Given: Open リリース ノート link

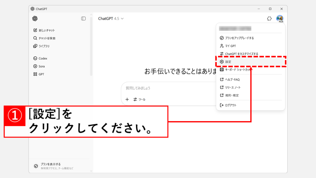Looking at the screenshot, I should coord(232,87).
